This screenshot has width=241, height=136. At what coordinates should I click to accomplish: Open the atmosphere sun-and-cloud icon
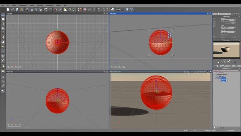tap(65, 9)
